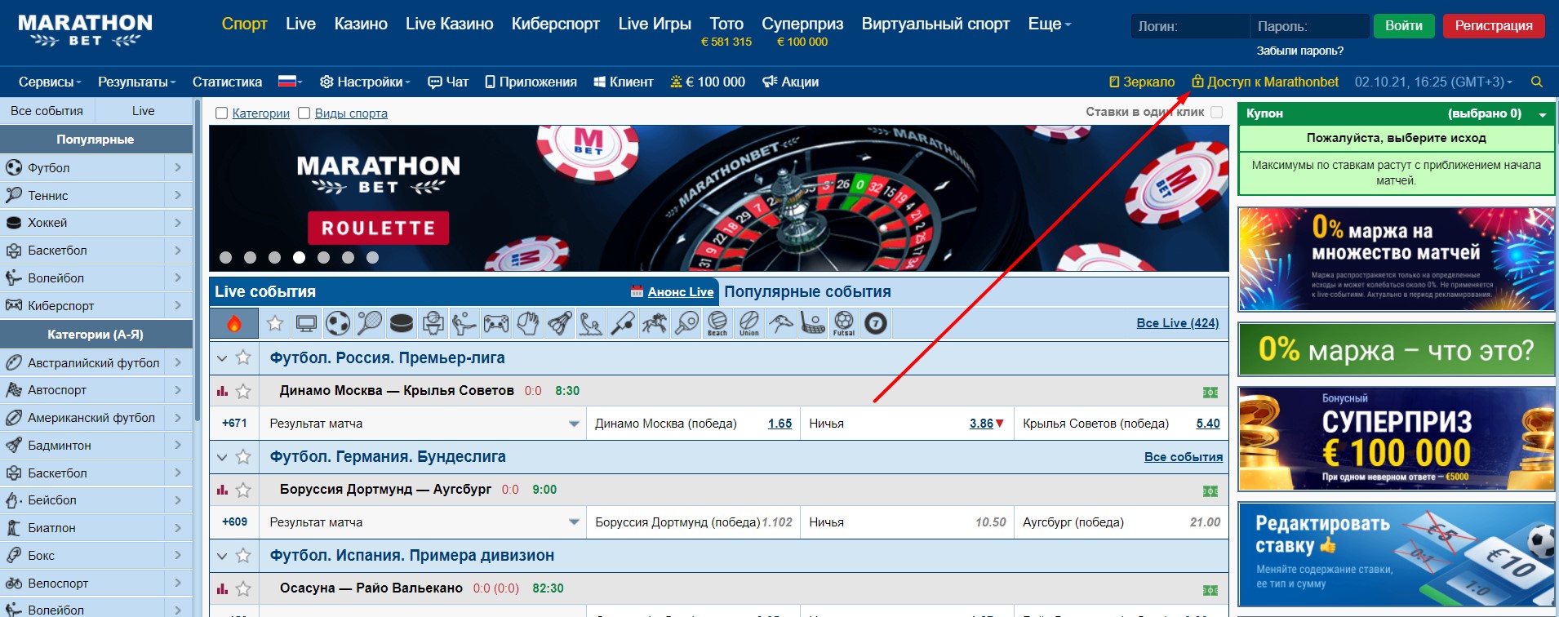1559x617 pixels.
Task: Filter live events by floorball stick icon
Action: point(813,324)
